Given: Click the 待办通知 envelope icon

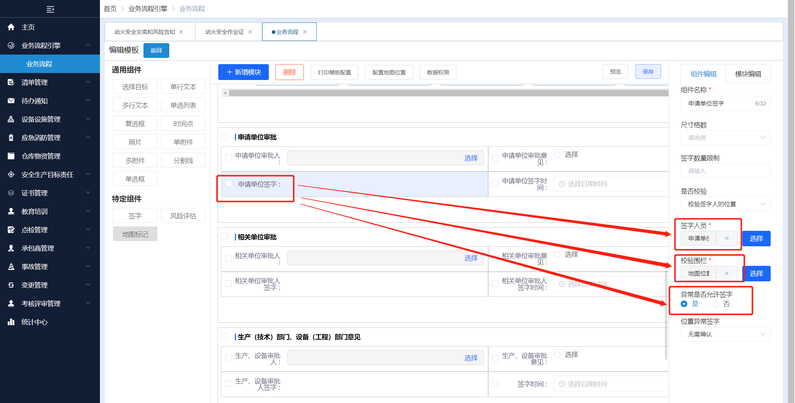Looking at the screenshot, I should click(11, 101).
